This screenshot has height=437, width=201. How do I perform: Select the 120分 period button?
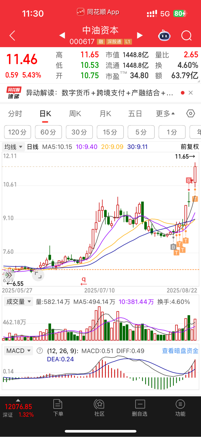pyautogui.click(x=18, y=132)
